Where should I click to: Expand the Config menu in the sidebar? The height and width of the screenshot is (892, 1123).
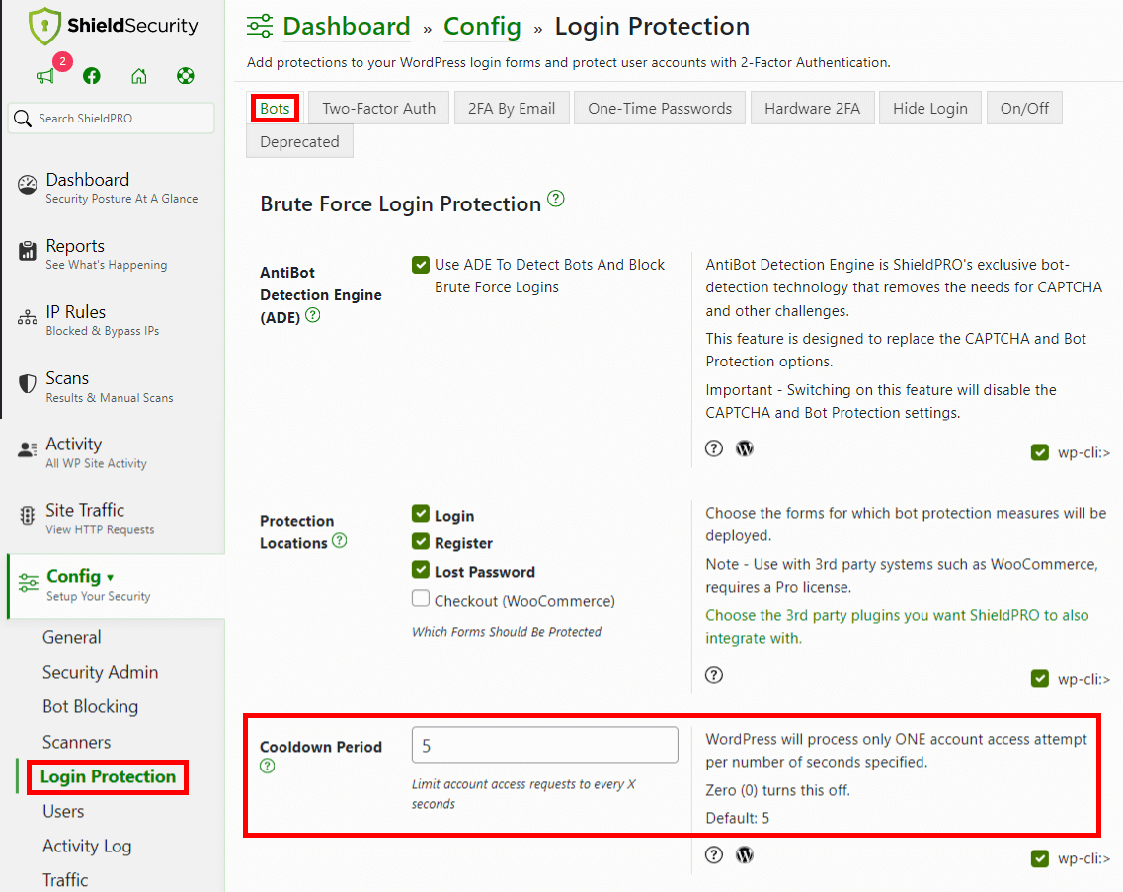click(x=74, y=579)
